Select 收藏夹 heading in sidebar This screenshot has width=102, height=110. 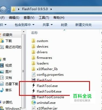pyautogui.click(x=8, y=35)
